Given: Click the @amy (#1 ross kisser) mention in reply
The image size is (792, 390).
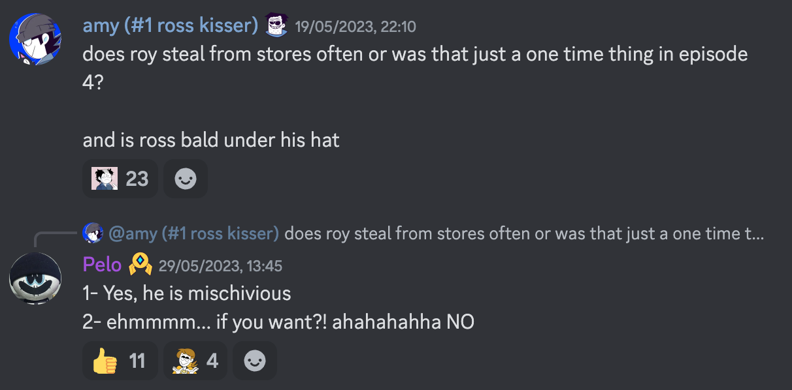Looking at the screenshot, I should pos(193,233).
